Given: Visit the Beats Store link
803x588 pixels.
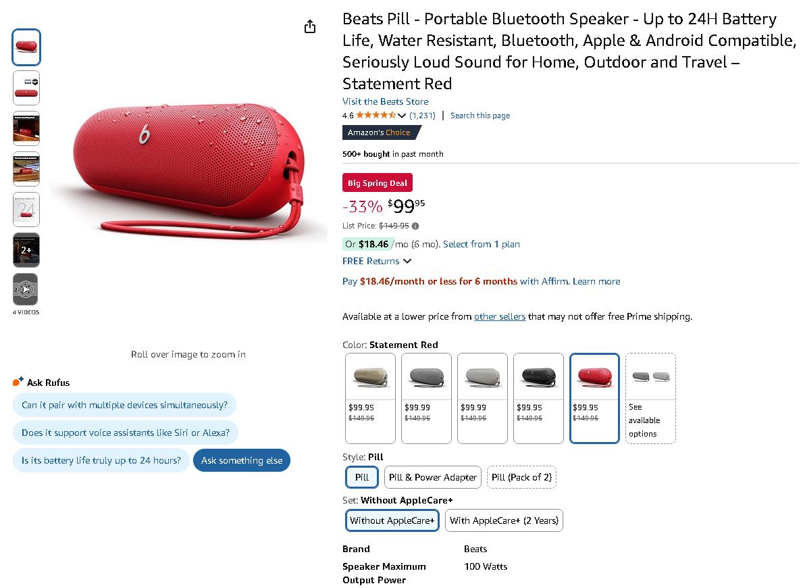Looking at the screenshot, I should click(x=385, y=101).
